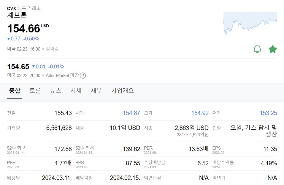Click the dividend date 2024.03.11.
Screen dimensions: 284x185
tap(57, 178)
